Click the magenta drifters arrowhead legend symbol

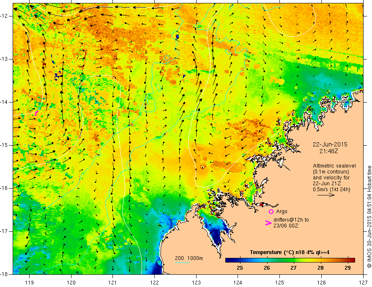pos(268,223)
